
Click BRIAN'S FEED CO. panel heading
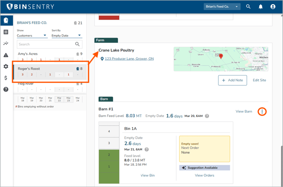tap(32, 23)
